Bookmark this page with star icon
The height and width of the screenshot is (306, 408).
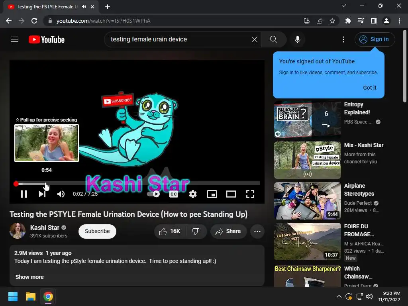click(332, 21)
